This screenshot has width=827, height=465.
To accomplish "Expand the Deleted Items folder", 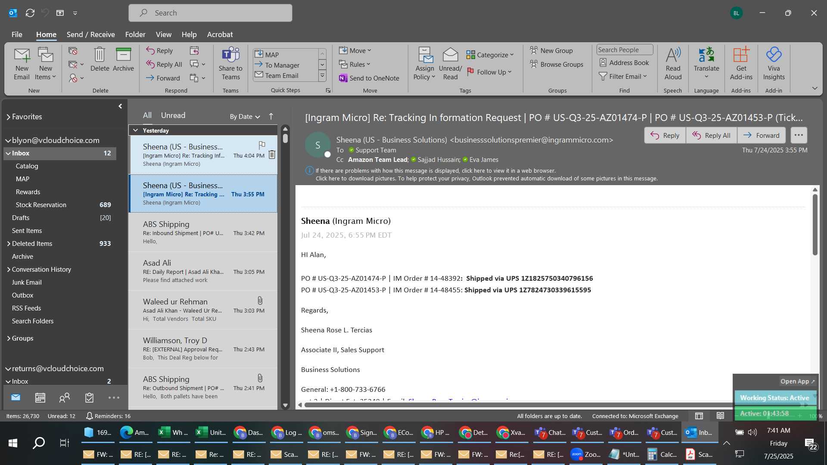I will click(8, 244).
